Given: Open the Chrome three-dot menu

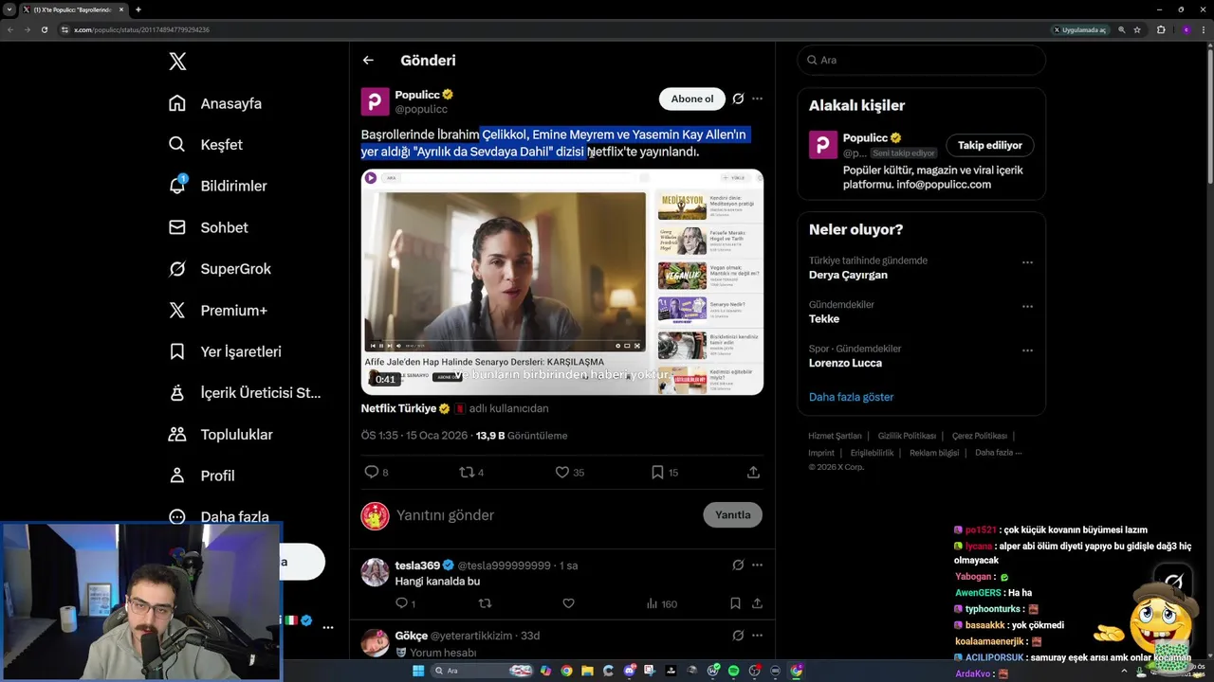Looking at the screenshot, I should pos(1203,29).
